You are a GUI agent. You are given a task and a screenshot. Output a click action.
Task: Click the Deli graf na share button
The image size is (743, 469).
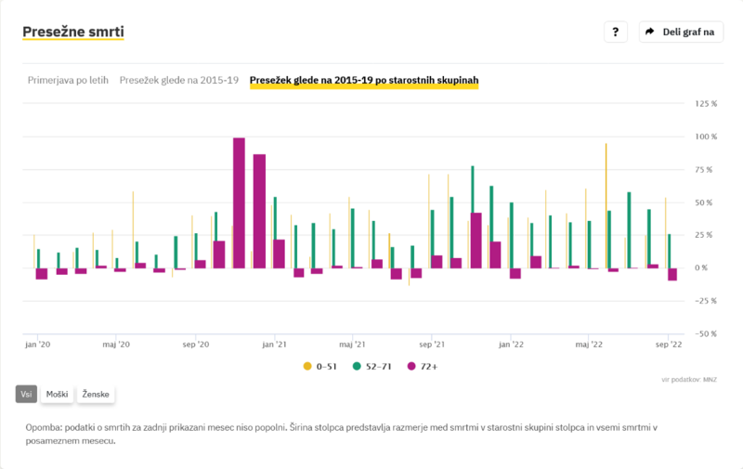(x=681, y=32)
